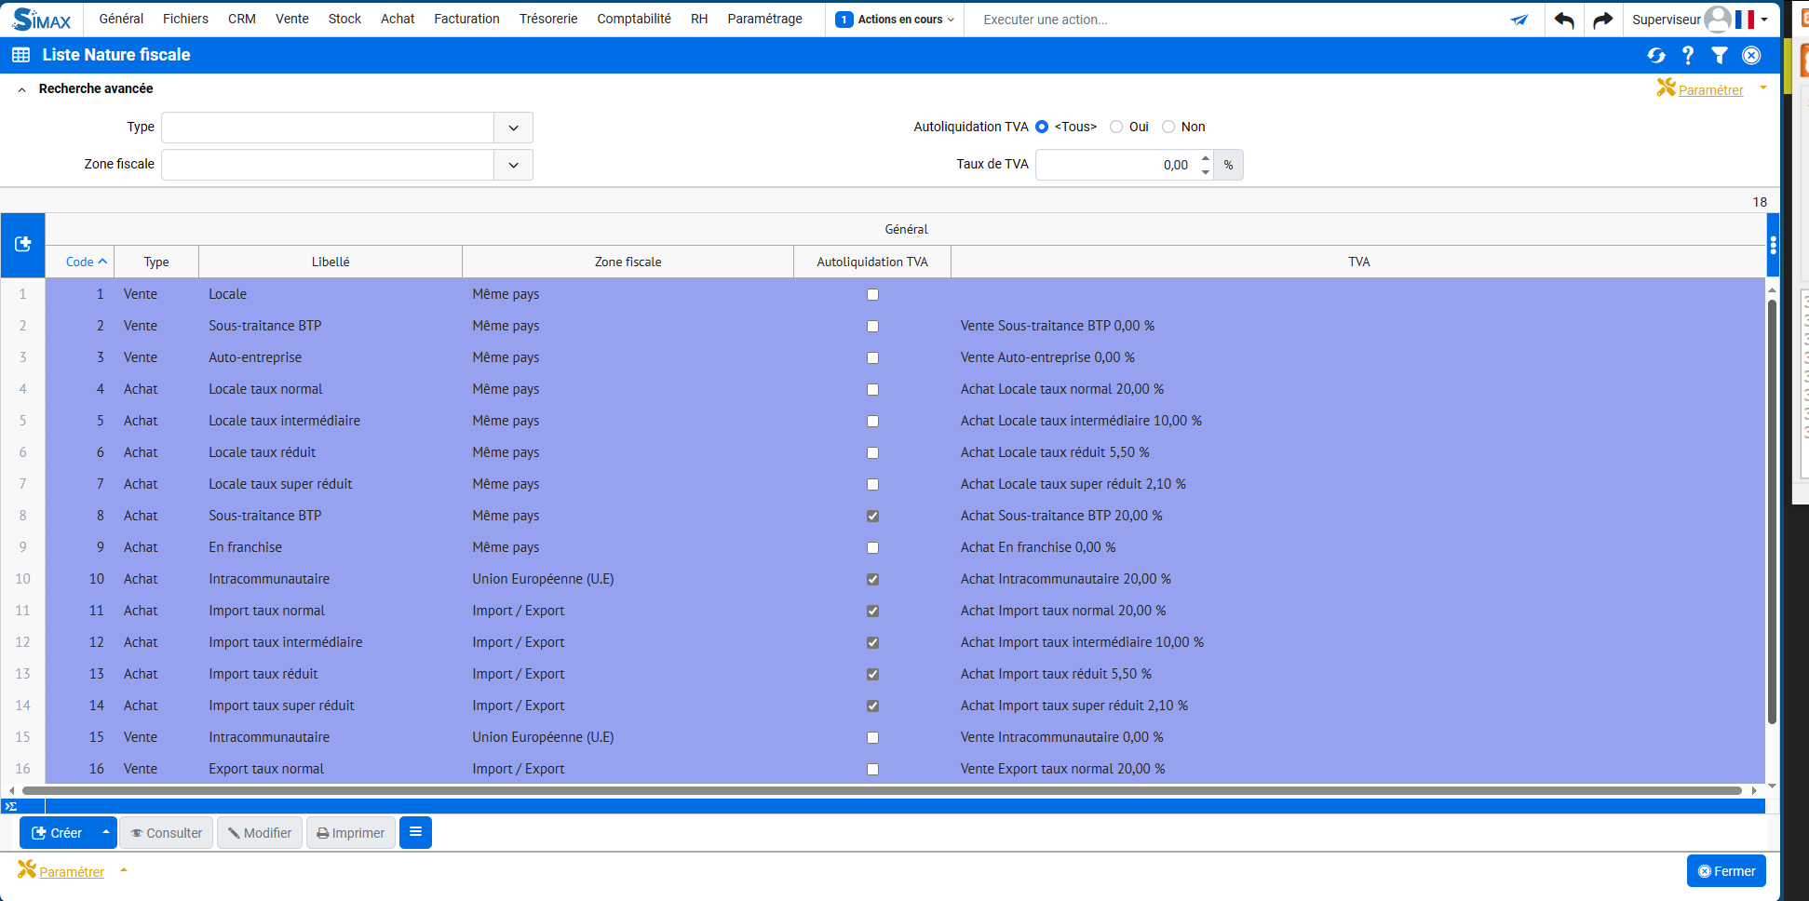Expand the Créer button arrow

point(105,832)
